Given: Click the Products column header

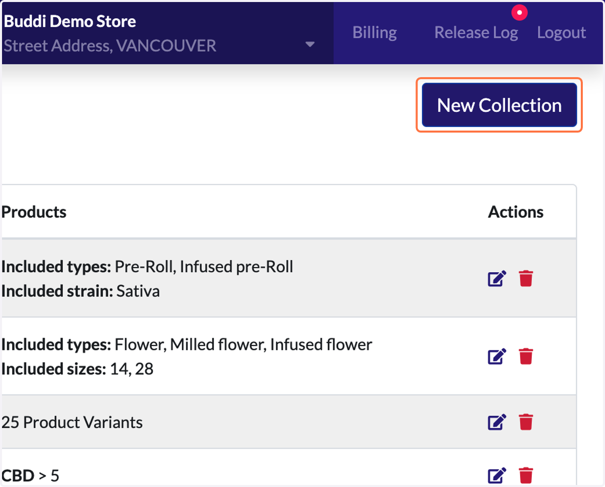Looking at the screenshot, I should [x=34, y=212].
